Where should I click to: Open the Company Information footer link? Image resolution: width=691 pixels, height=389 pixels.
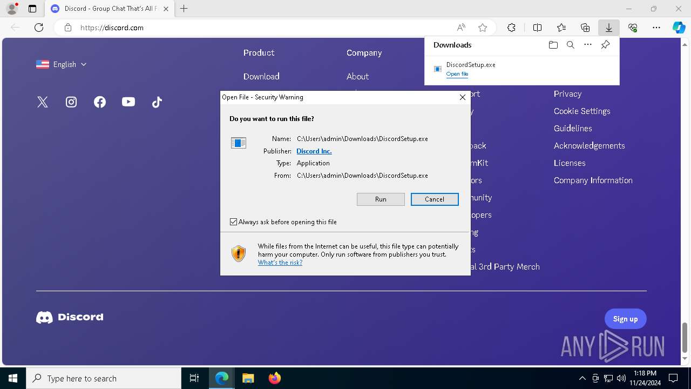593,180
